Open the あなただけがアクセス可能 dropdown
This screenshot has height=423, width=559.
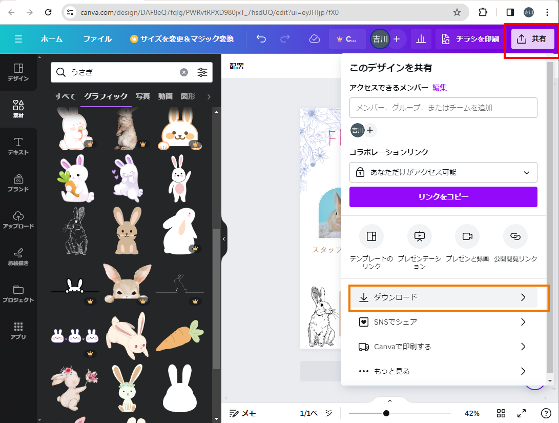click(443, 172)
